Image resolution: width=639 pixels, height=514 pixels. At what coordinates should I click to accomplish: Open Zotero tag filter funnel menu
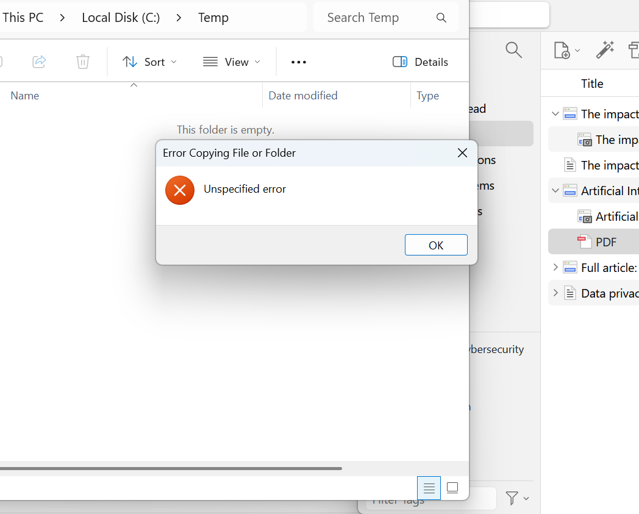point(516,498)
